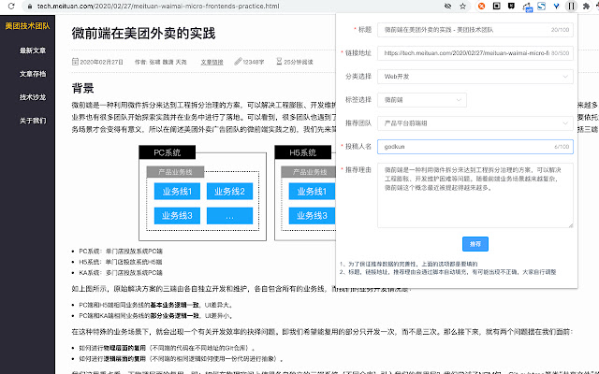Open the extension icon with blue badge
This screenshot has width=599, height=374.
coord(527,7)
